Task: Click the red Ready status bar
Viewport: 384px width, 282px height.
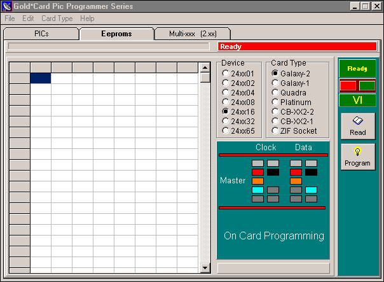Action: pos(297,46)
